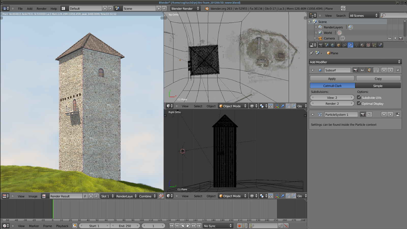Open the Material properties tab (sphere icon)
The image size is (407, 229).
point(362,45)
